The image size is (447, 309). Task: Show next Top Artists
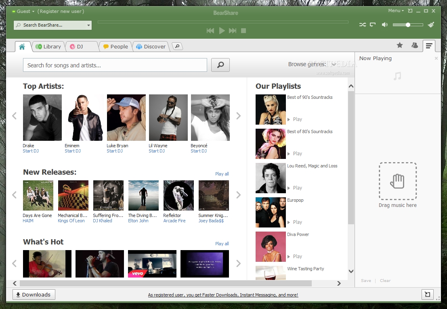pyautogui.click(x=239, y=116)
